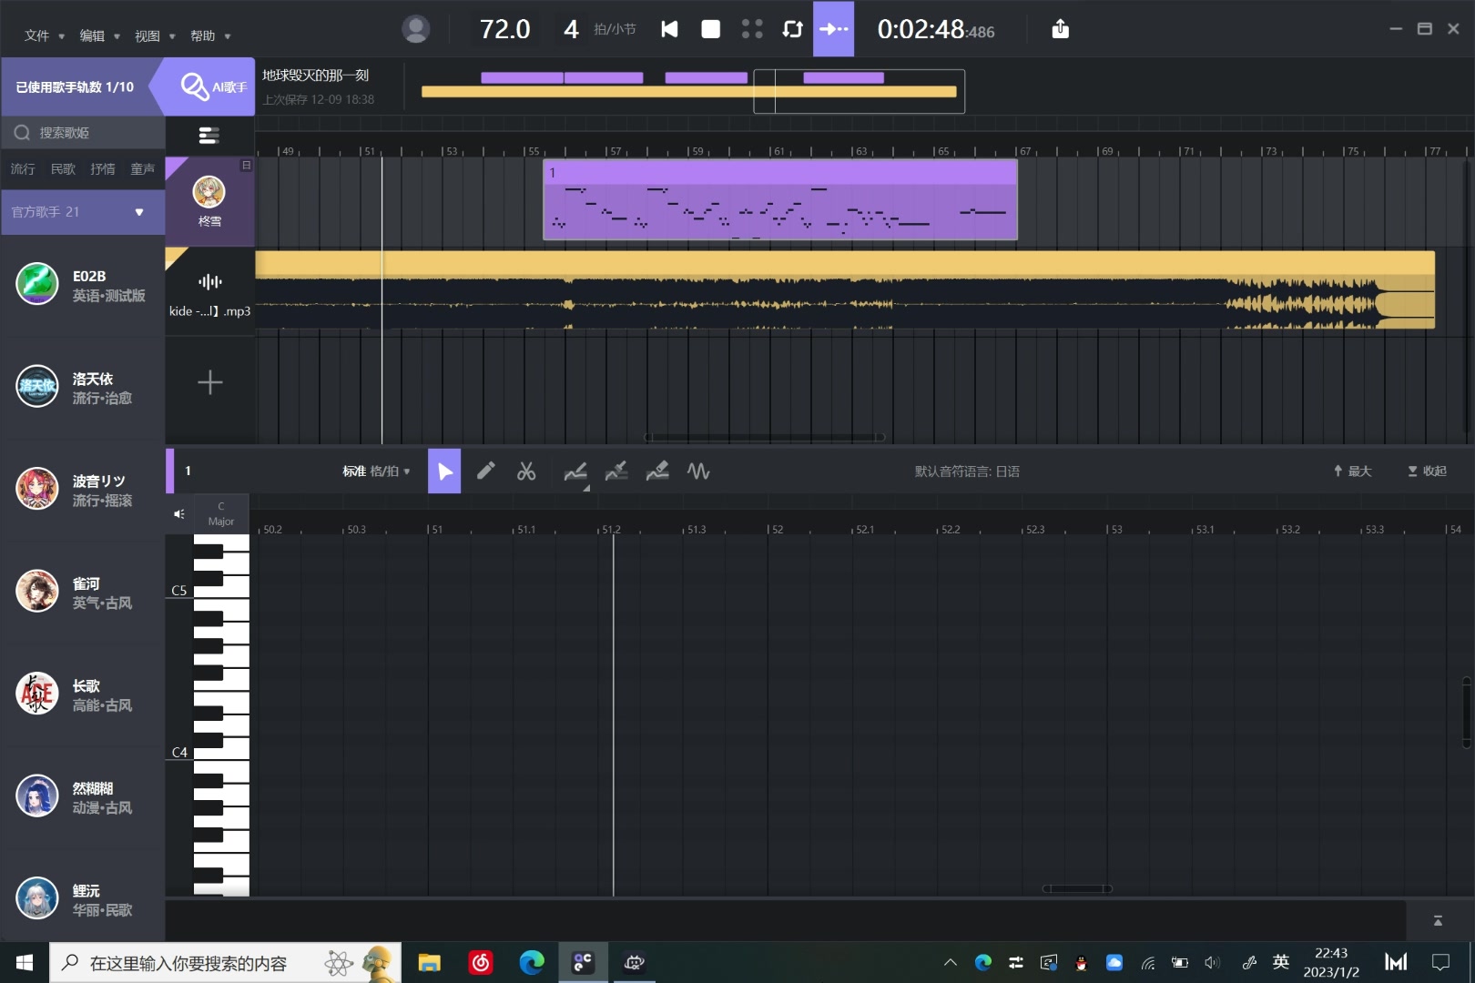The image size is (1475, 983).
Task: Open the AI歌手 panel
Action: (208, 86)
